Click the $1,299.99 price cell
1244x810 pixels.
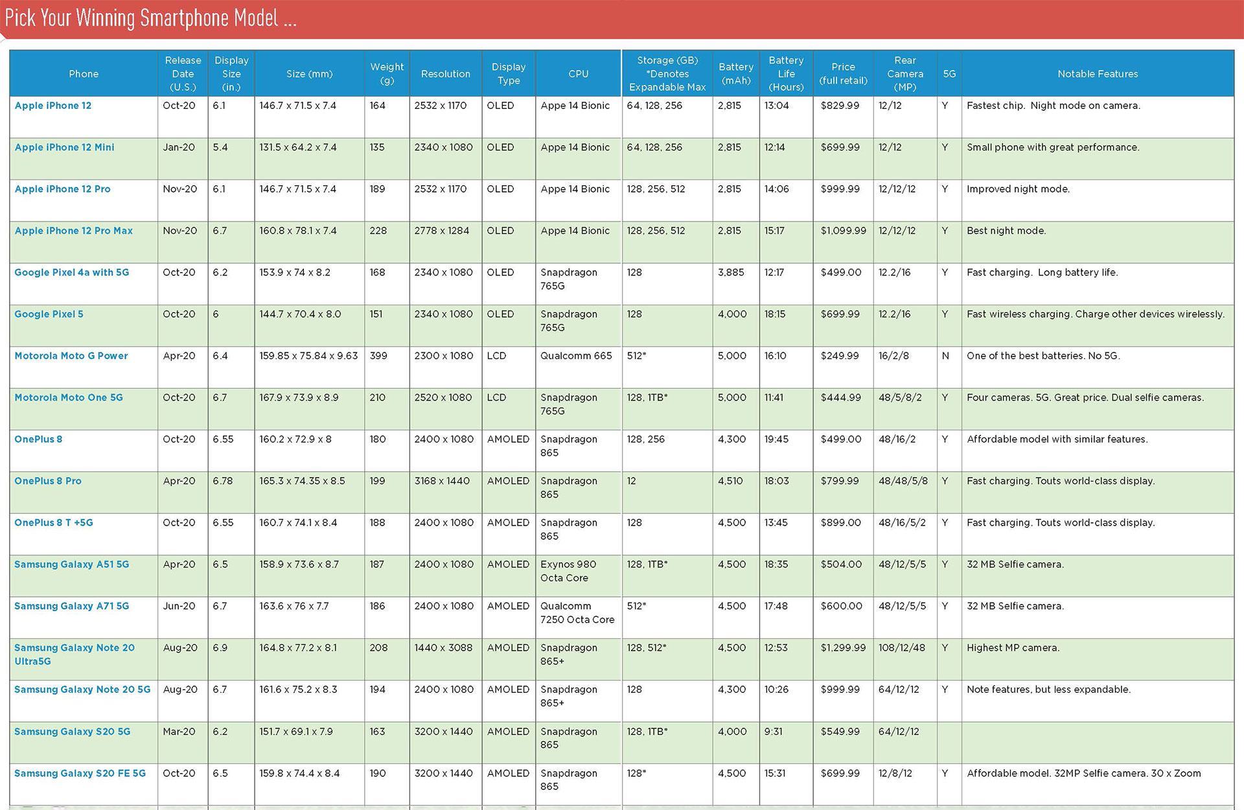(x=843, y=648)
